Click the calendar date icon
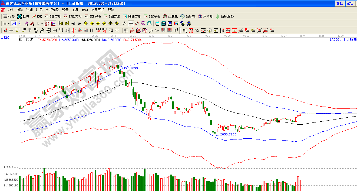 click(x=157, y=23)
